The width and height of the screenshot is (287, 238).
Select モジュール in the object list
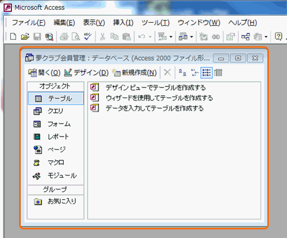coord(56,176)
